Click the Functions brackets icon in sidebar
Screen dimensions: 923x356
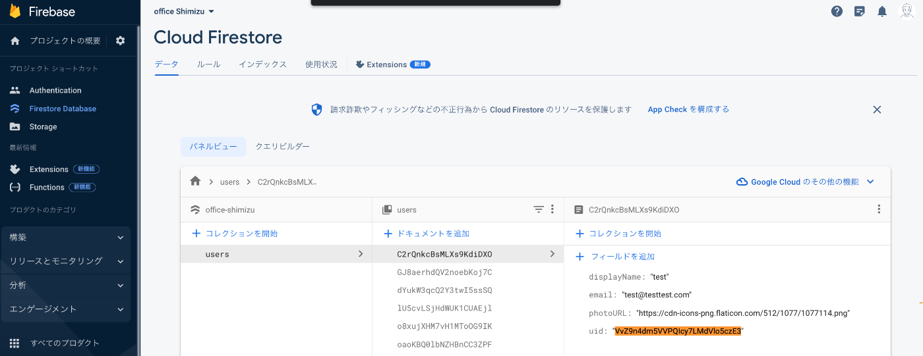[15, 187]
